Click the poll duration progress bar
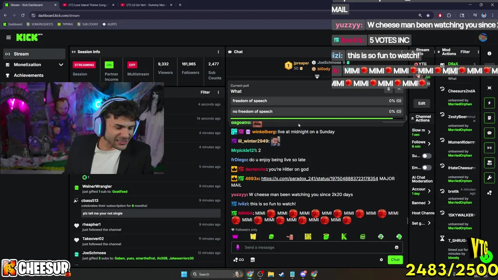Image resolution: width=498 pixels, height=280 pixels. coord(317,118)
